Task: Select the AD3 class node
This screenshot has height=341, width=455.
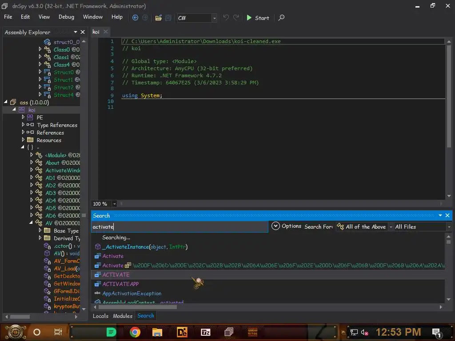Action: click(62, 193)
